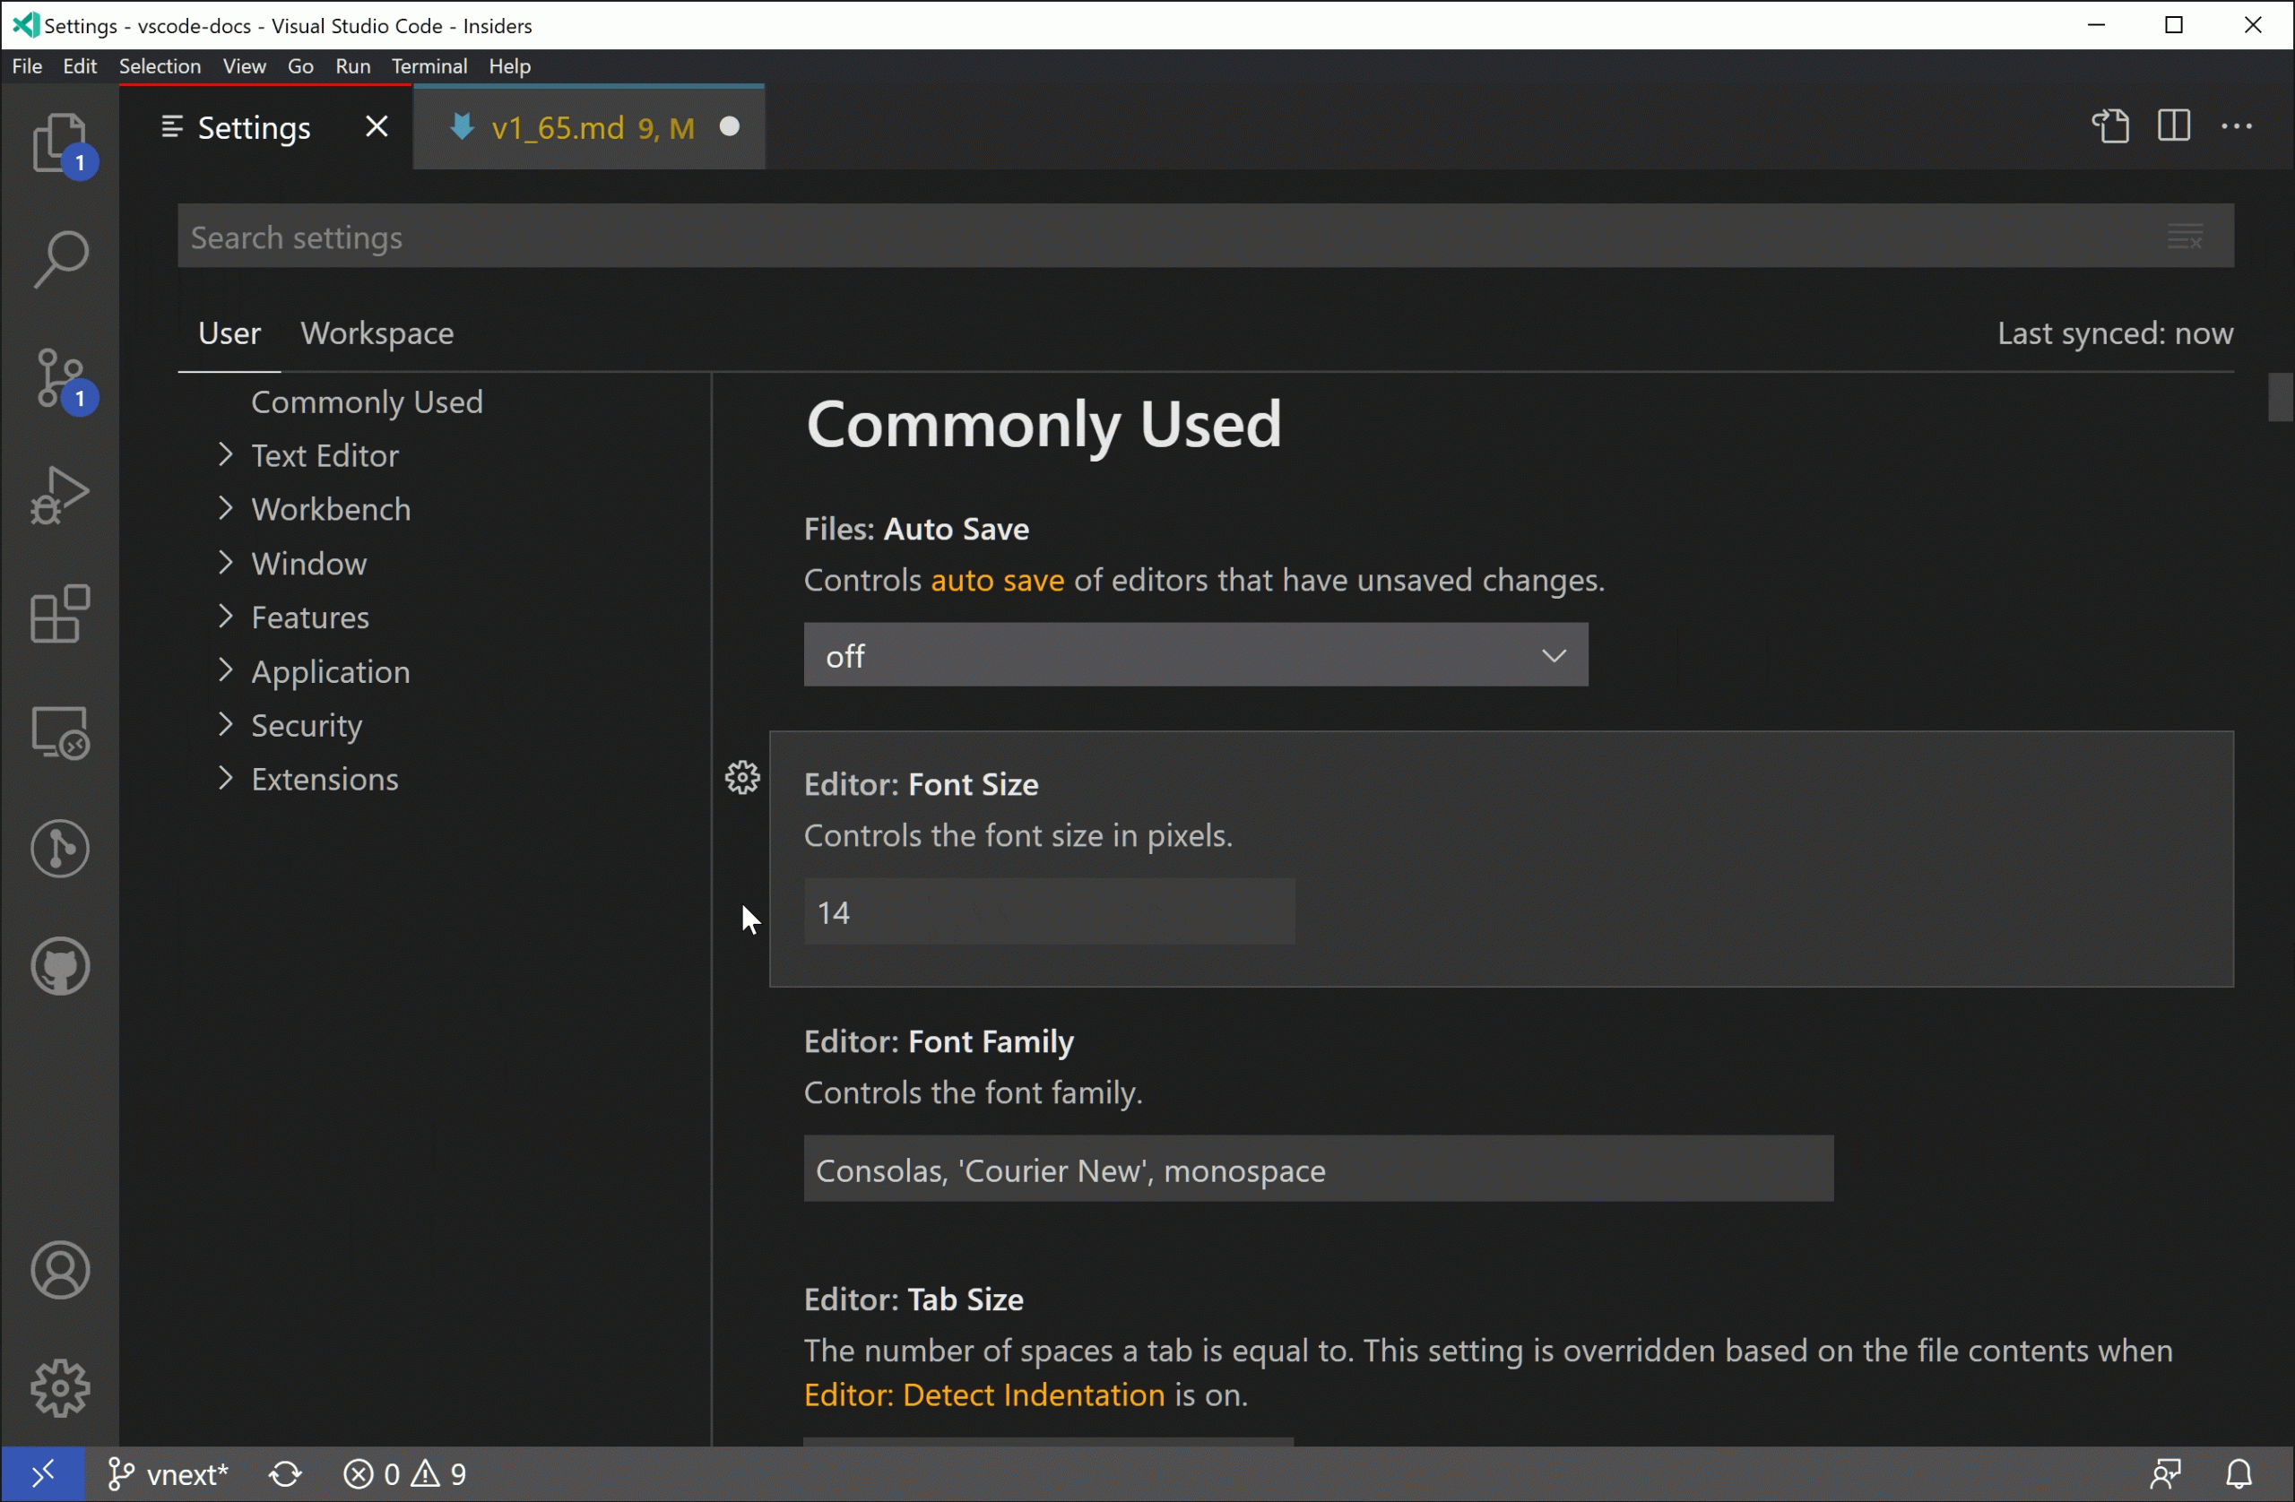Open the Source Control view

60,378
